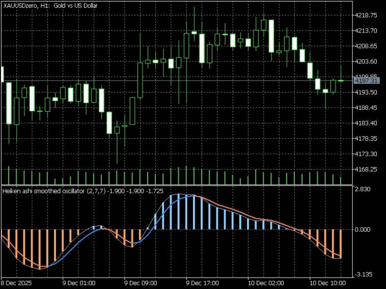This screenshot has width=386, height=289.
Task: Click the oscillator 2.830 scale value
Action: coord(363,189)
